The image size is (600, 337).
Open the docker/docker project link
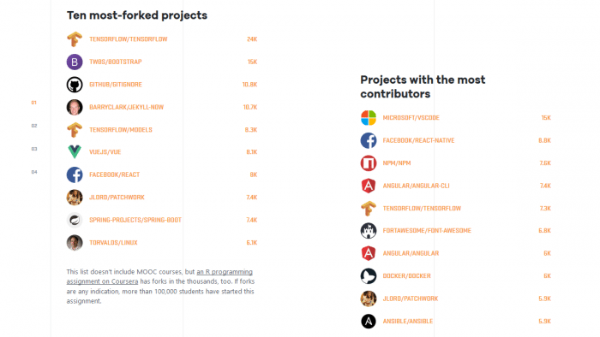[407, 276]
